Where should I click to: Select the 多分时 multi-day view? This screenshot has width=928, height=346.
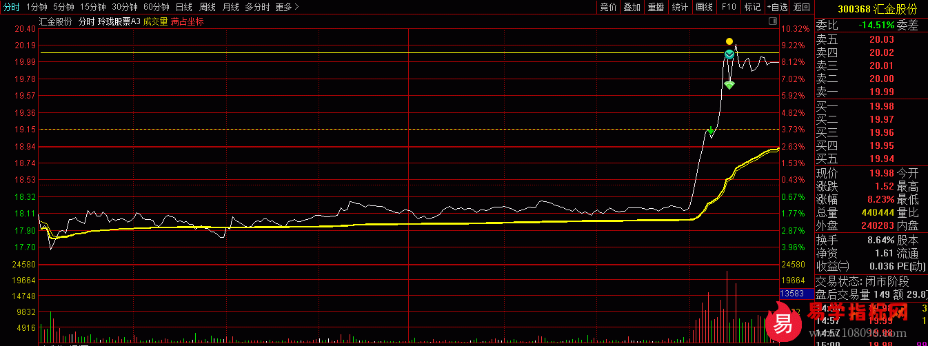257,7
